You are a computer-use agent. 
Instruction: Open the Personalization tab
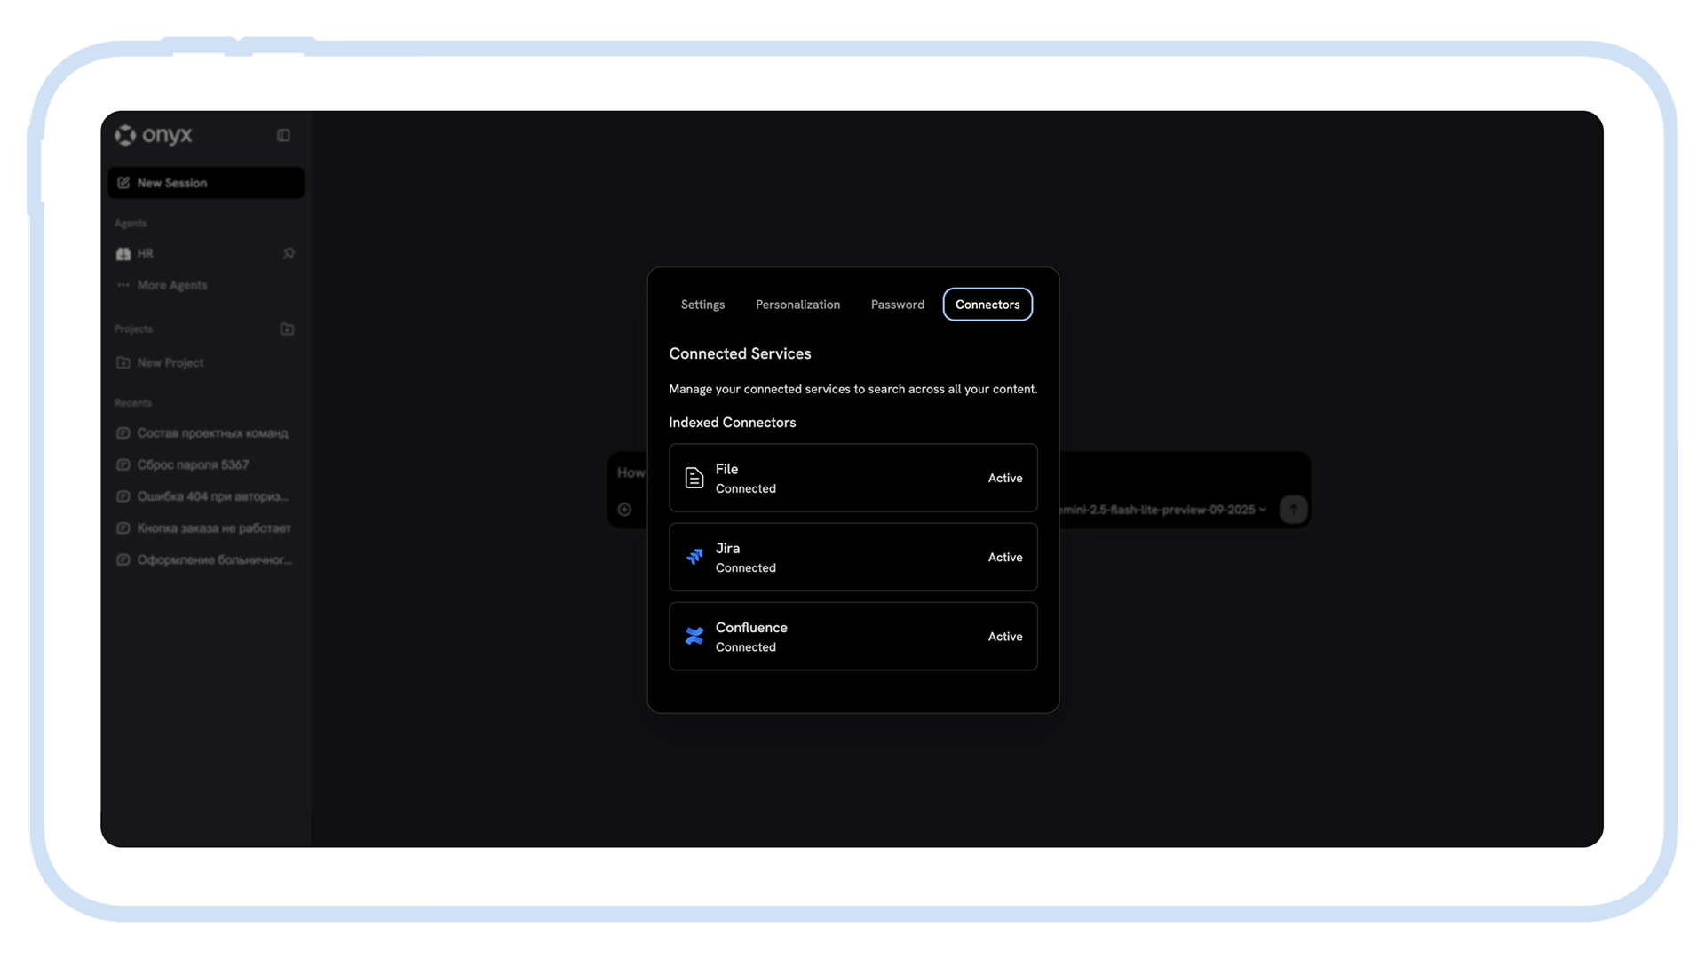(797, 305)
